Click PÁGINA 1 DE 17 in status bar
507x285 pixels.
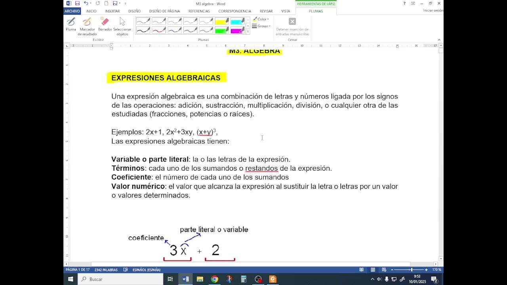(78, 270)
